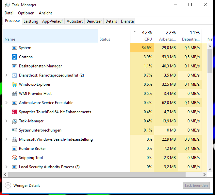The height and width of the screenshot is (195, 215).
Task: Switch to the Details tab
Action: [111, 21]
